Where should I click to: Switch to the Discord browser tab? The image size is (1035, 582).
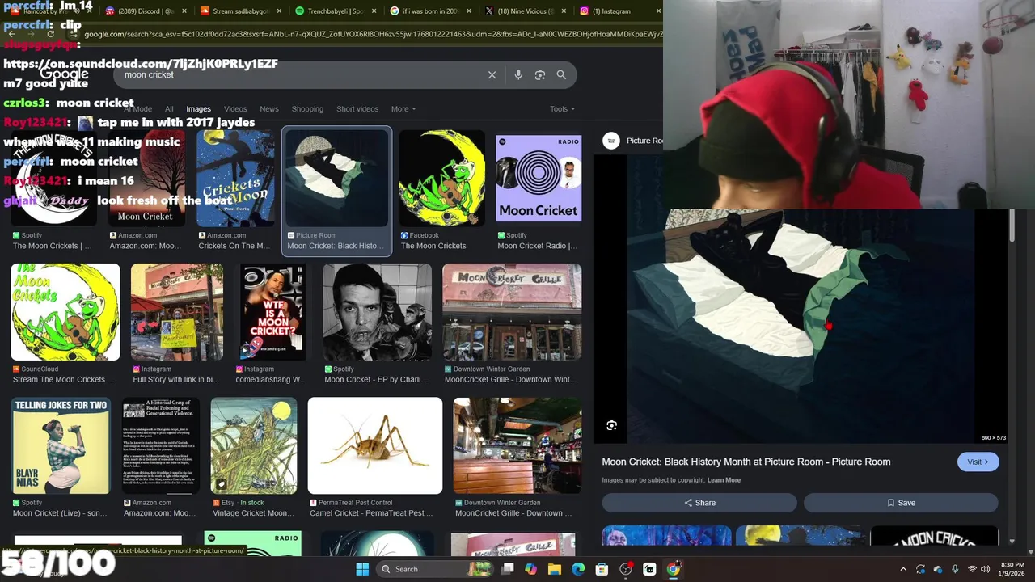pyautogui.click(x=146, y=11)
